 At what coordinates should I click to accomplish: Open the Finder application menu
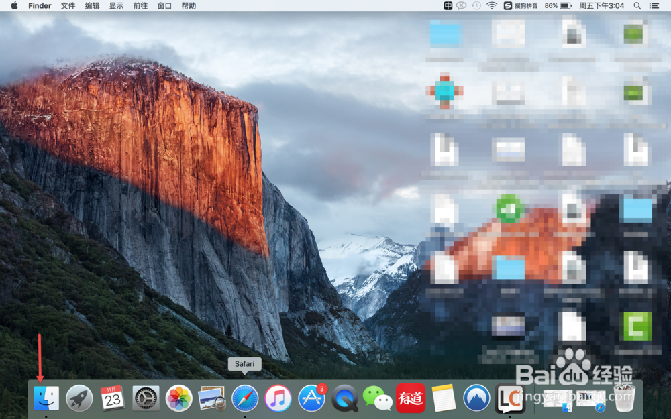click(40, 5)
